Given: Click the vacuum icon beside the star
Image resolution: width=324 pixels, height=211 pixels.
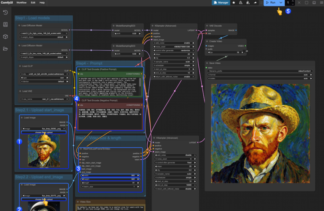Looking at the screenshot, I should coord(241,3).
